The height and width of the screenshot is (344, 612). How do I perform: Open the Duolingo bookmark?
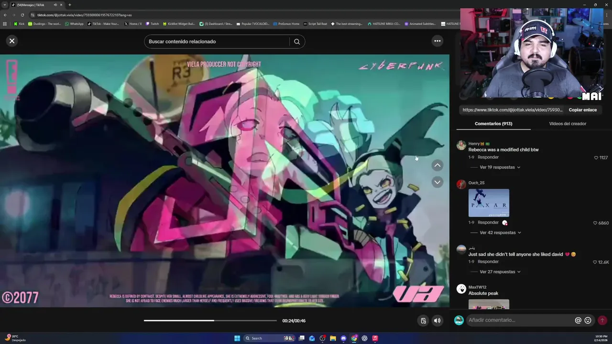click(x=44, y=24)
